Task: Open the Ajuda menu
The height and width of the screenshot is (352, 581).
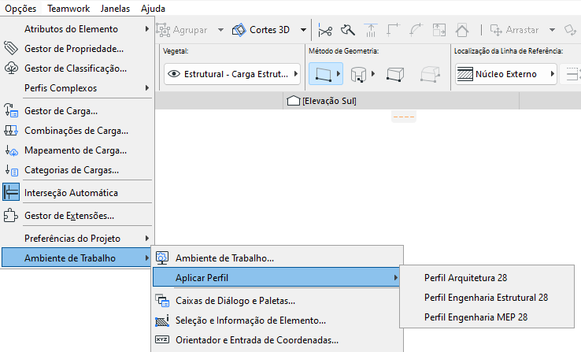Action: (x=153, y=8)
